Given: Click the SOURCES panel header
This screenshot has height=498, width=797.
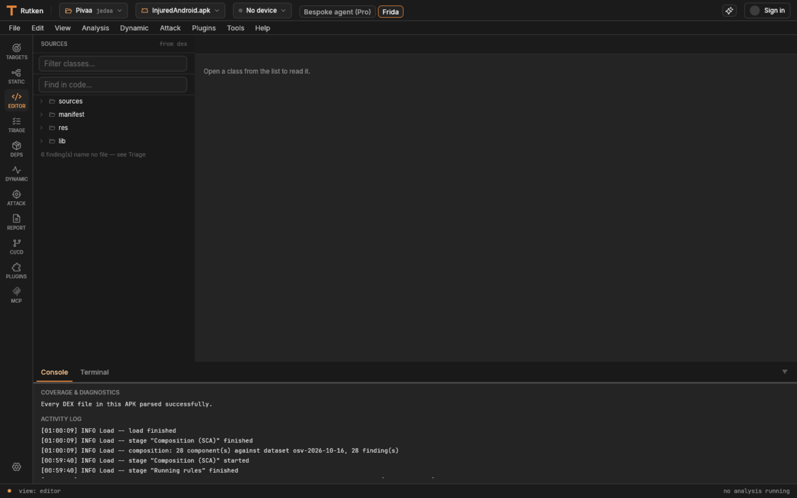Looking at the screenshot, I should coord(54,44).
